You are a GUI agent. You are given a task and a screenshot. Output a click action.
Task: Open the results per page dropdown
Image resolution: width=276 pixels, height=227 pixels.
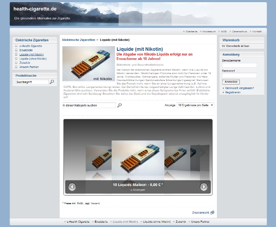195,105
